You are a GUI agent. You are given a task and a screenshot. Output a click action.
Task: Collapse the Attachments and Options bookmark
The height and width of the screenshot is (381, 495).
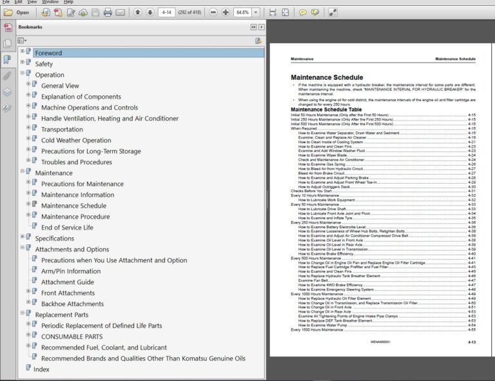[23, 248]
